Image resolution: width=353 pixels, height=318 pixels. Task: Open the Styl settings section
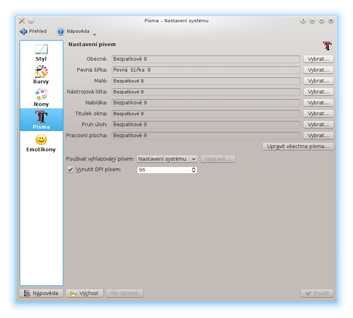tap(41, 53)
